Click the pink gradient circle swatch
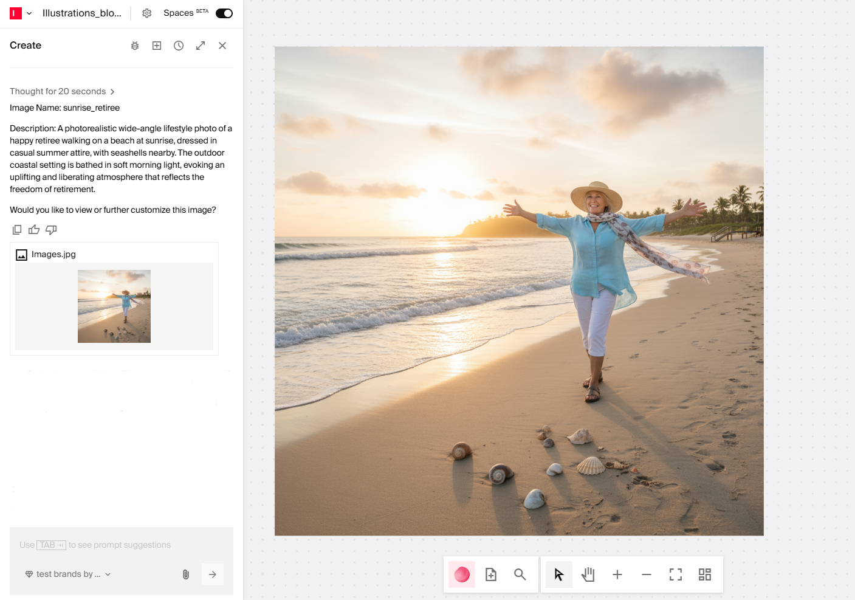Viewport: 855px width, 600px height. click(x=462, y=574)
